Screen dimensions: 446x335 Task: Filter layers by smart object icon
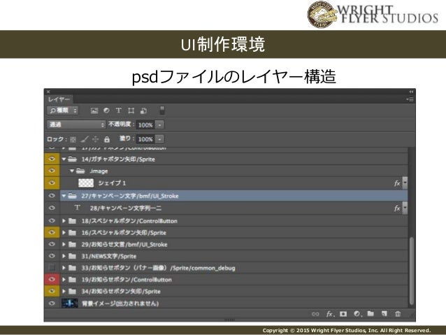(143, 111)
